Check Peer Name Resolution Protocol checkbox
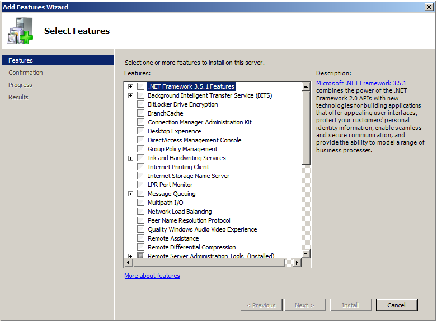437x322 pixels. 141,220
